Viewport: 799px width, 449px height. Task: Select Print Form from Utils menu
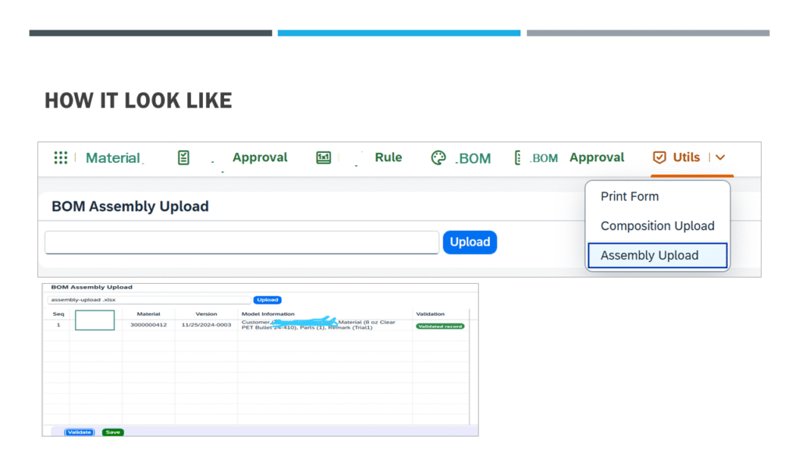(630, 196)
